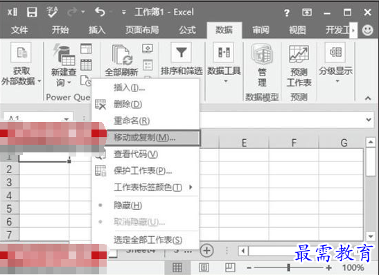Select column F header

(294, 143)
